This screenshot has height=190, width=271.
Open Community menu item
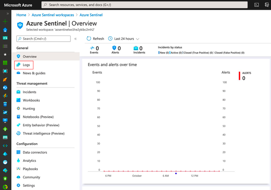pyautogui.click(x=31, y=177)
